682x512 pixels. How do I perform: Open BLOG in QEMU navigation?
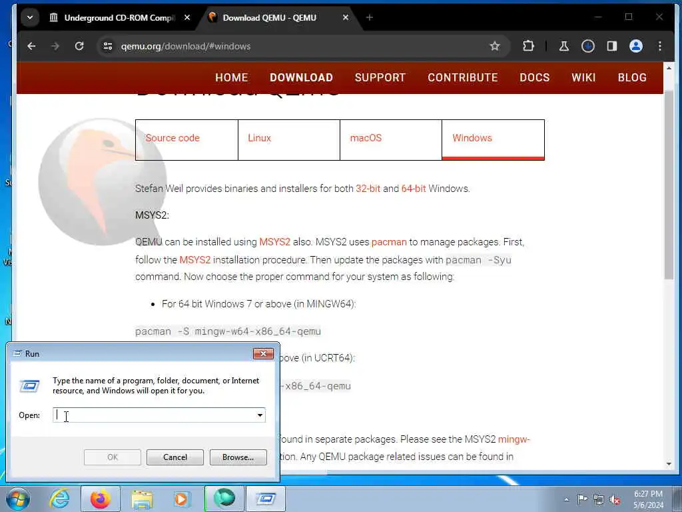click(632, 77)
